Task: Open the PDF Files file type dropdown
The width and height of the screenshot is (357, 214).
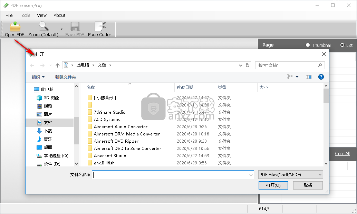Action: coord(291,175)
